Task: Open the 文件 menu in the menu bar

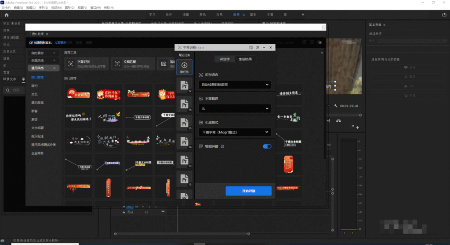Action: point(6,8)
